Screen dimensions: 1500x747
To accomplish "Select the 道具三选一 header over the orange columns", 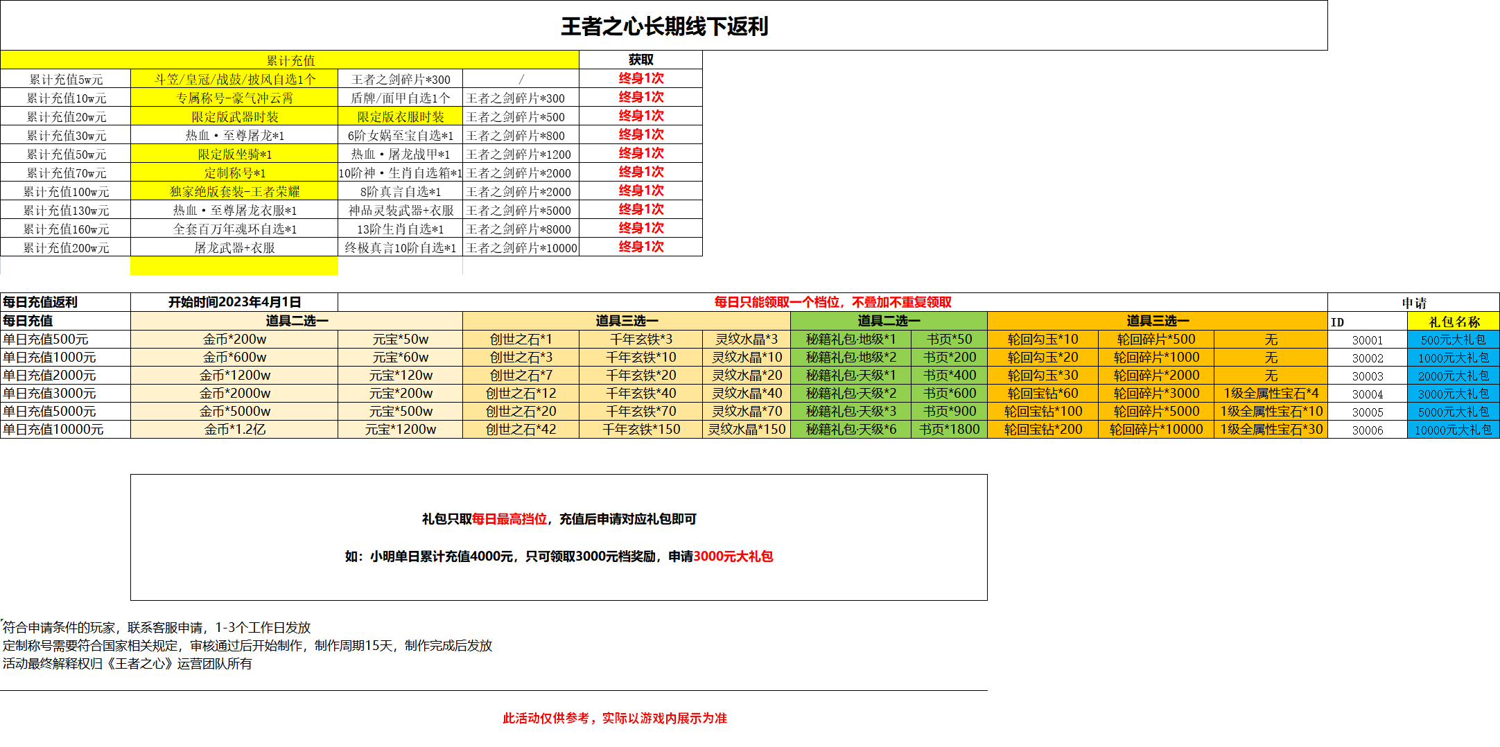I will click(1158, 321).
